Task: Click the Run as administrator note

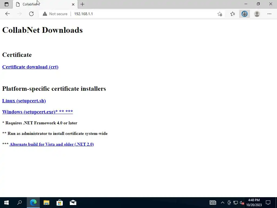Action: pos(55,134)
